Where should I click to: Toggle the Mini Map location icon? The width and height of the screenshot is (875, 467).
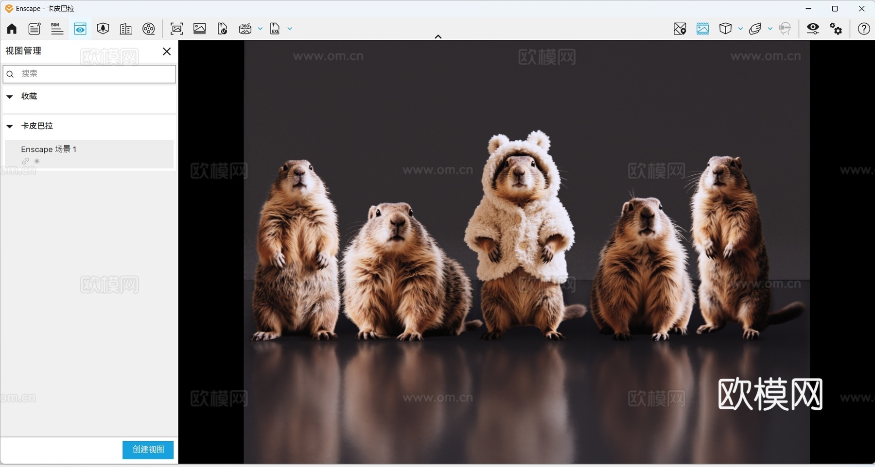(x=680, y=29)
